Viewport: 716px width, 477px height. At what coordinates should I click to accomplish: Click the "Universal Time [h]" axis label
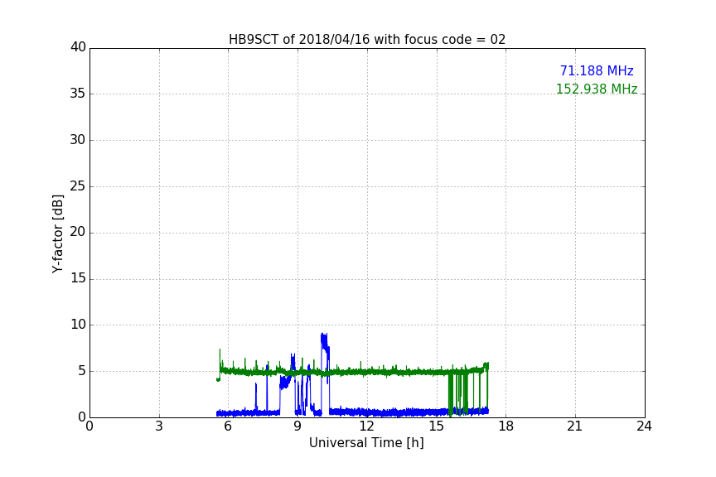366,443
